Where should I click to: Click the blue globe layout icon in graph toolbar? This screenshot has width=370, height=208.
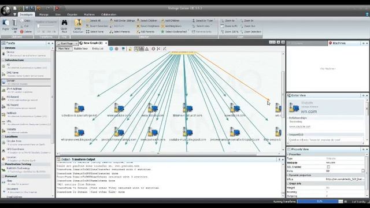pos(111,49)
